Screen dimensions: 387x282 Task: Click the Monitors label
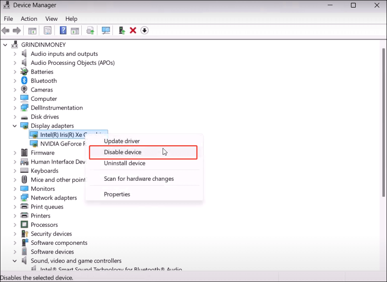[43, 189]
